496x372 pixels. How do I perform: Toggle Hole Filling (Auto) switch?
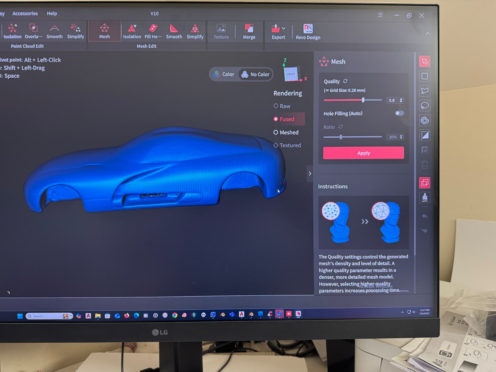coord(399,113)
